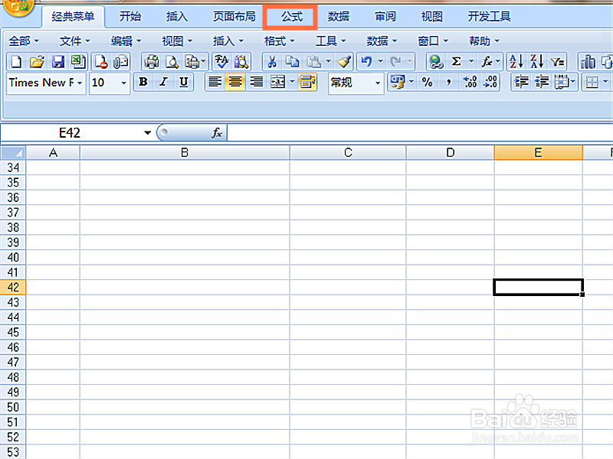Open the 帮助 classic menu
613x459 pixels.
484,41
